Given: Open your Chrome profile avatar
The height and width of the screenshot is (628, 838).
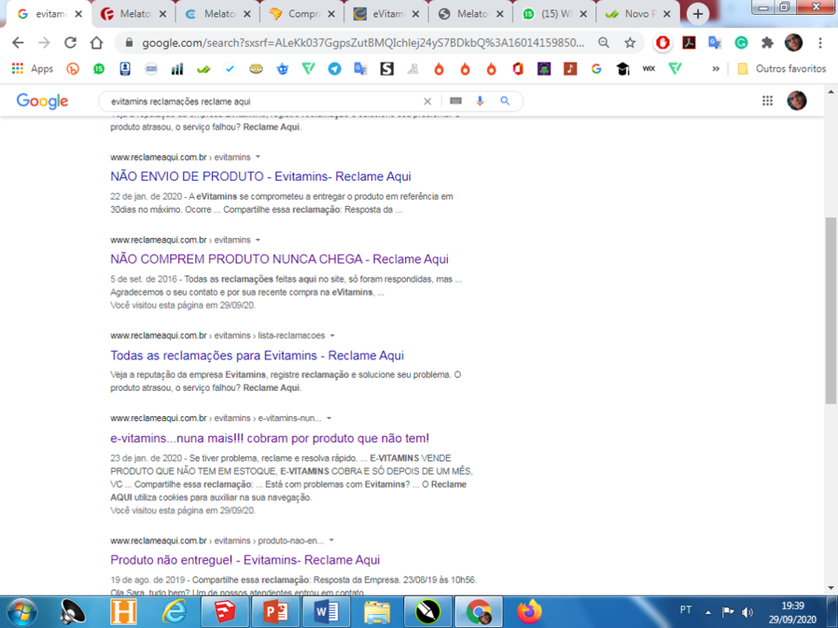Looking at the screenshot, I should point(793,44).
